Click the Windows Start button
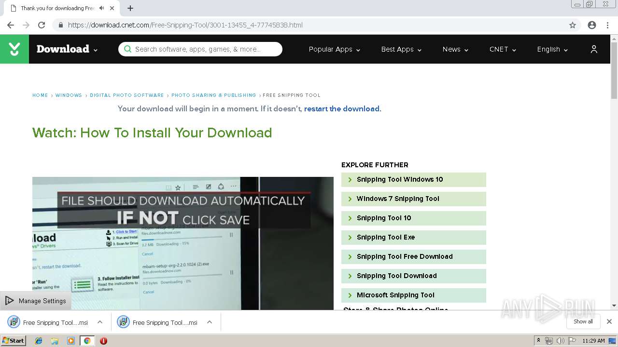This screenshot has width=618, height=347. [13, 340]
